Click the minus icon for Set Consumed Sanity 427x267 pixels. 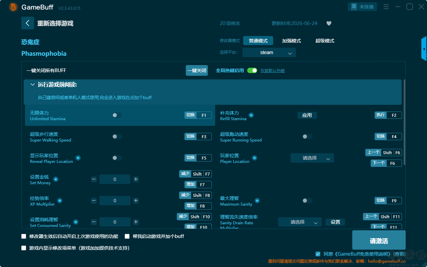click(x=94, y=222)
